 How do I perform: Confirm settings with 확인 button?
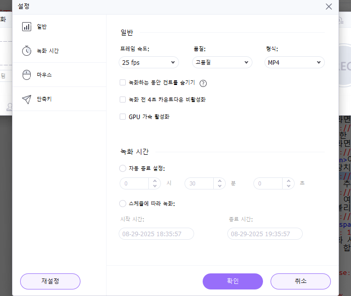click(233, 281)
